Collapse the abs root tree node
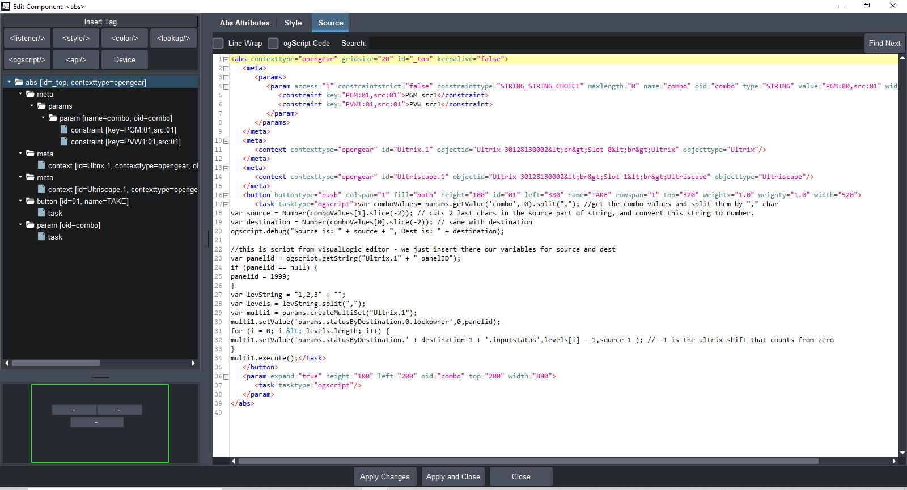 tap(9, 82)
